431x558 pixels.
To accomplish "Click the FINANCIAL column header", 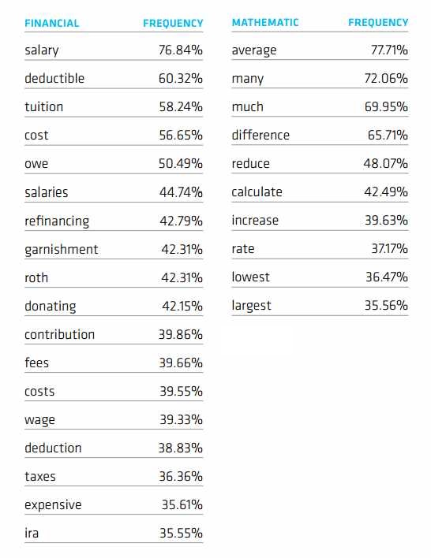I will 51,23.
